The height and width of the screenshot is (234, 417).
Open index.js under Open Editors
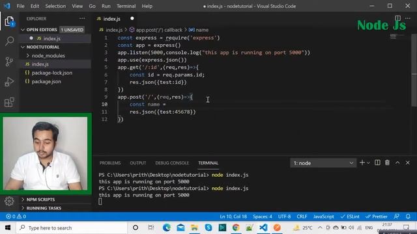tap(52, 38)
